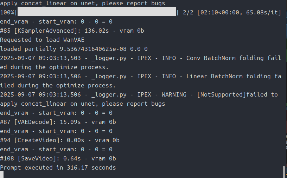Image resolution: width=287 pixels, height=178 pixels.
Task: Click the '#85 [KSamplerAdvanced]' log entry
Action: pos(72,31)
